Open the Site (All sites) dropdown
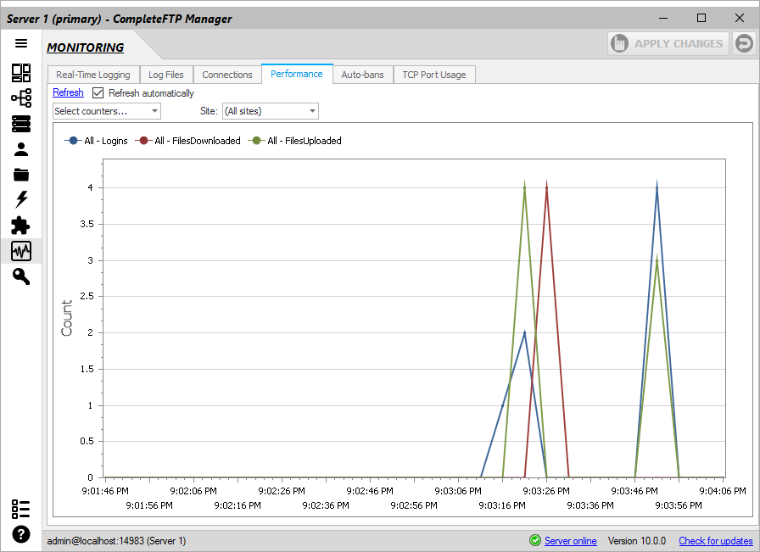 [270, 111]
